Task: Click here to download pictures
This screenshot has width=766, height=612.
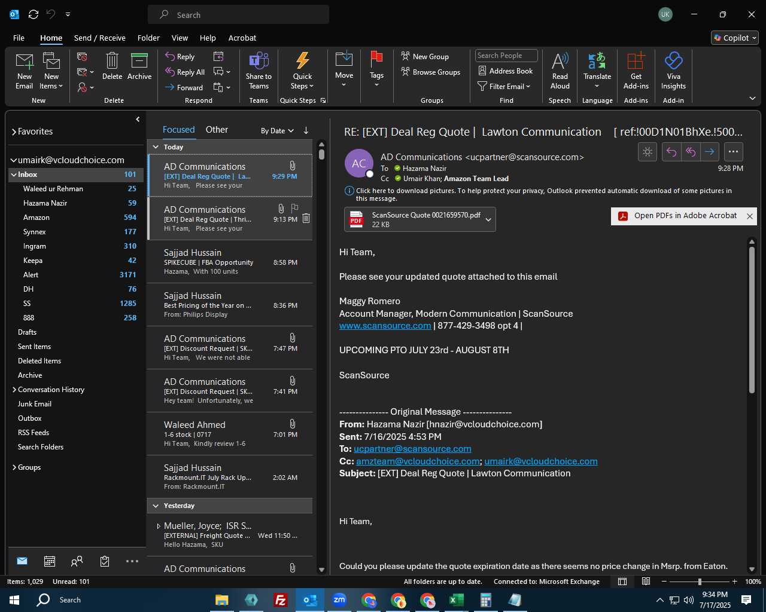Action: point(543,194)
